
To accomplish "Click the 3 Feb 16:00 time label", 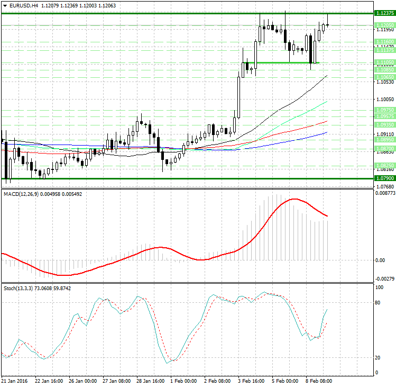I will point(252,381).
